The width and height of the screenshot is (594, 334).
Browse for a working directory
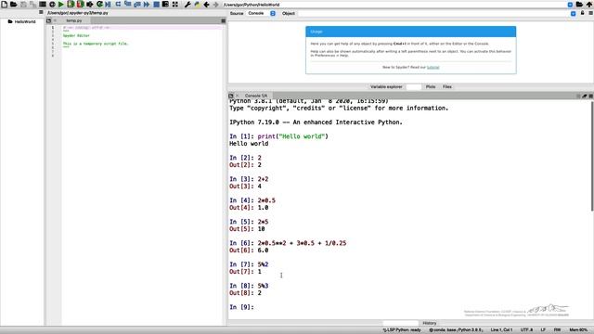click(579, 5)
